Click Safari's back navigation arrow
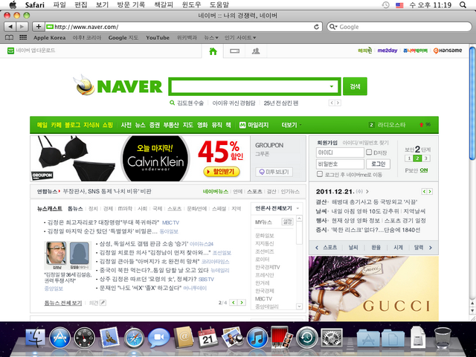476x357 pixels. pyautogui.click(x=10, y=27)
